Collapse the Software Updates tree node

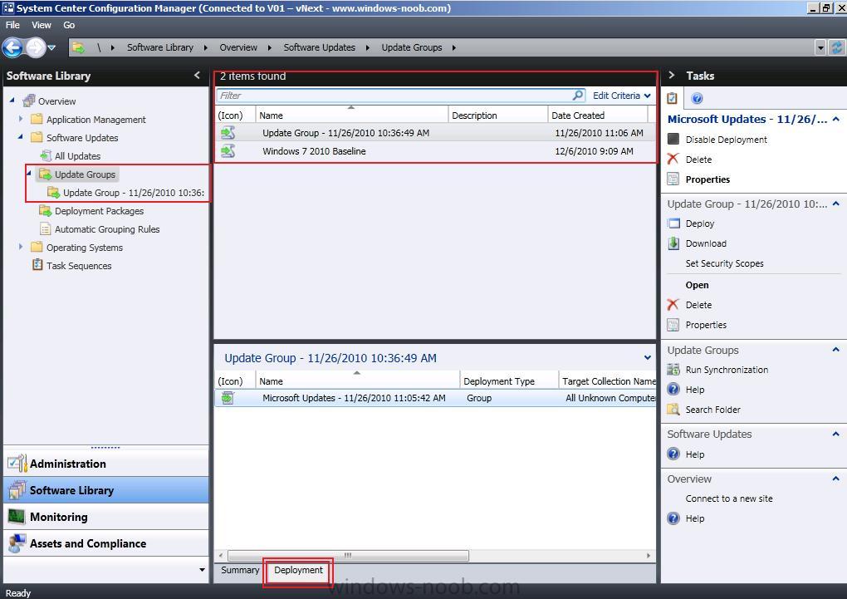point(21,137)
